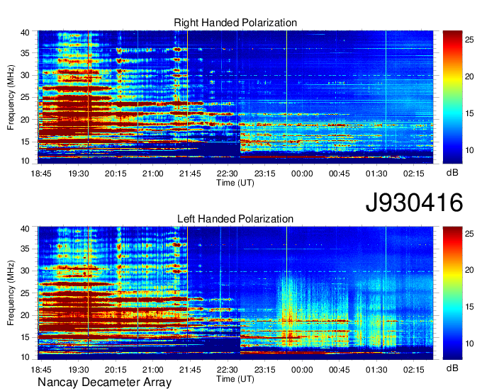Viewport: 482px width, 391px height.
Task: Click Time (UT) label under Left Handed plot
Action: 235,379
